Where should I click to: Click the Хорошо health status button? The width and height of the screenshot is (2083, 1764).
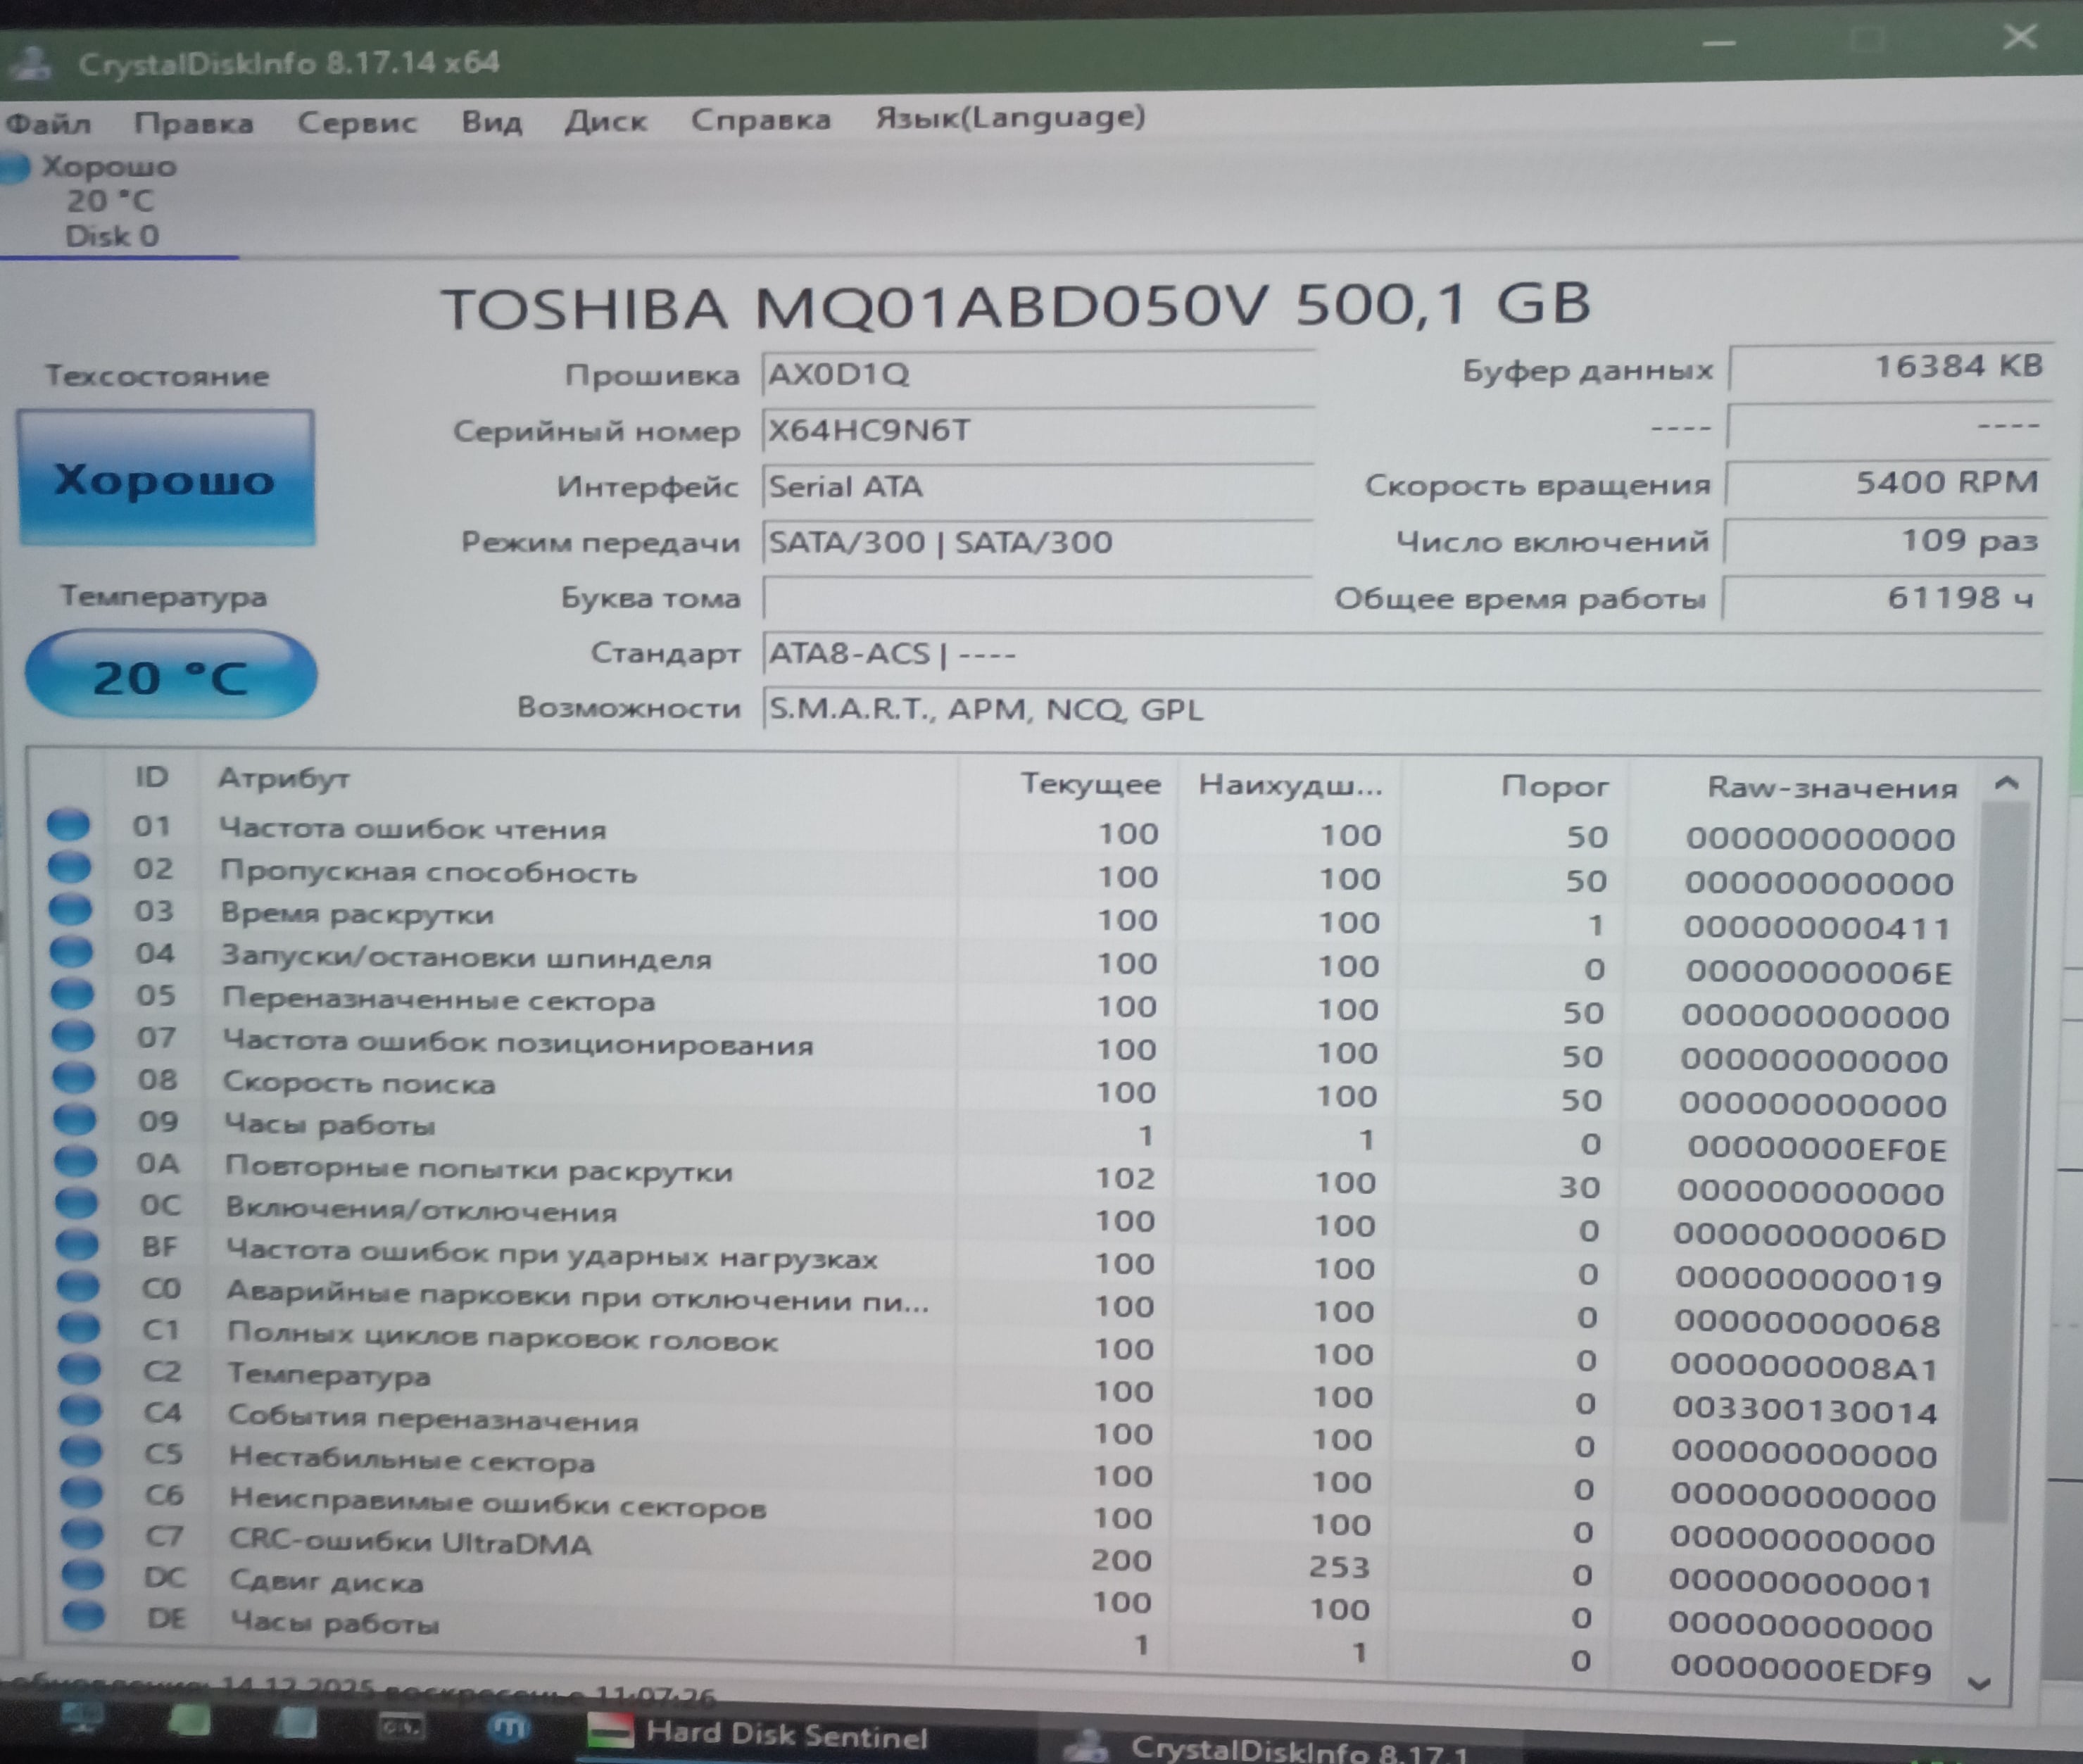point(166,479)
